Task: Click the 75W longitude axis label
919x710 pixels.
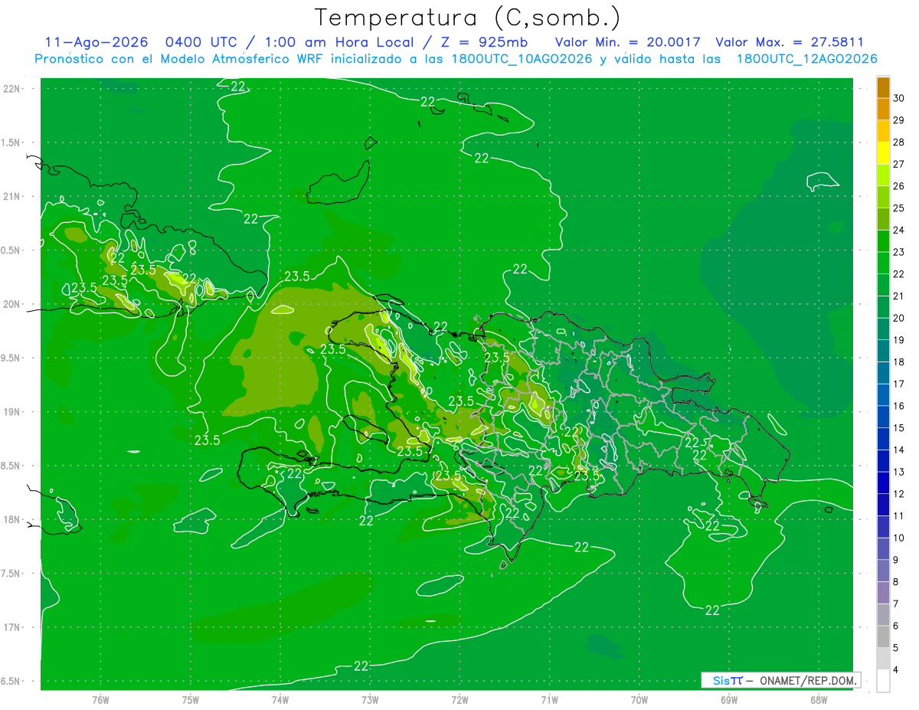Action: 190,699
